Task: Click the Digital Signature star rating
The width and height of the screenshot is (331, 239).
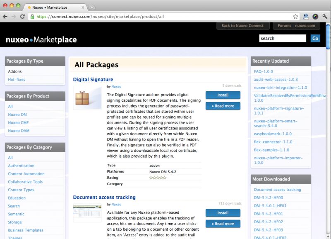Action: click(x=158, y=178)
